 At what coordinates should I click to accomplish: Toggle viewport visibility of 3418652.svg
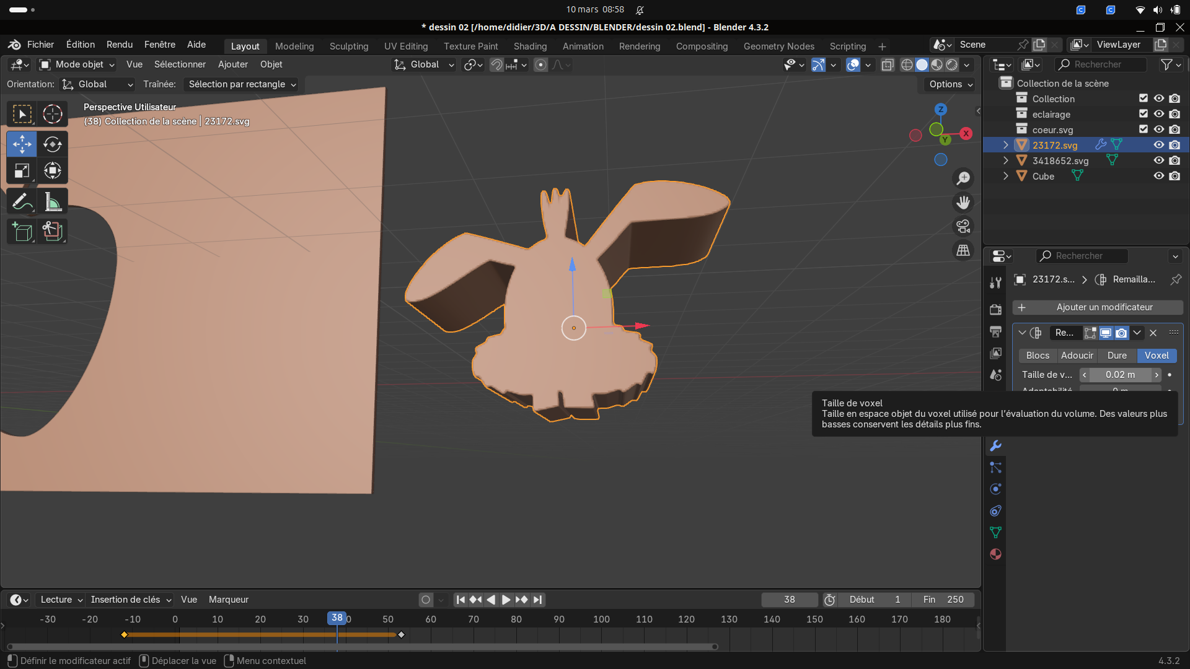[x=1158, y=160]
